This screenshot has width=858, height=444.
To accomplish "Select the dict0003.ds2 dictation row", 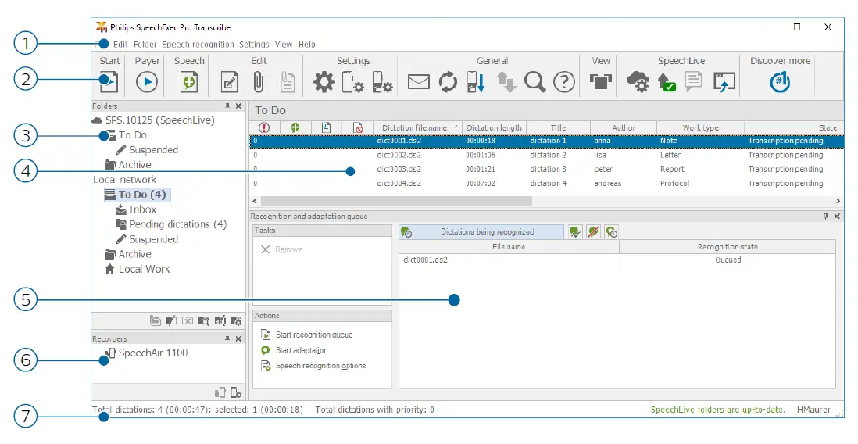I will coord(399,169).
